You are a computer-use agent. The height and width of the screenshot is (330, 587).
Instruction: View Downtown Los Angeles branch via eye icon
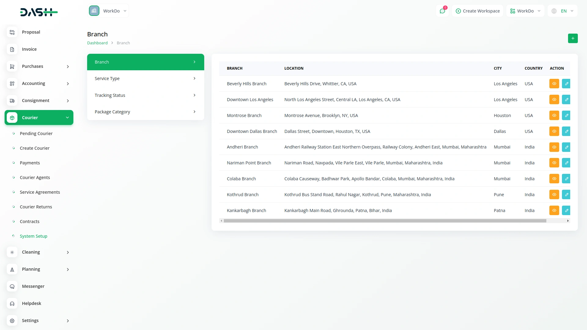[x=554, y=100]
